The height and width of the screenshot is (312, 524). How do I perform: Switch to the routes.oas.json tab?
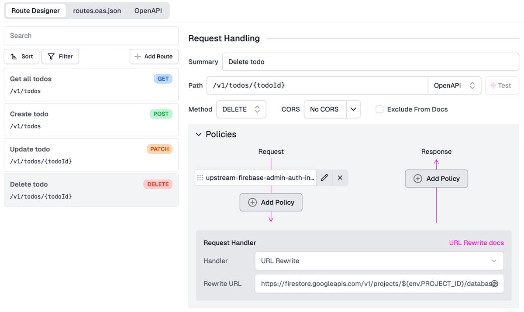click(97, 11)
